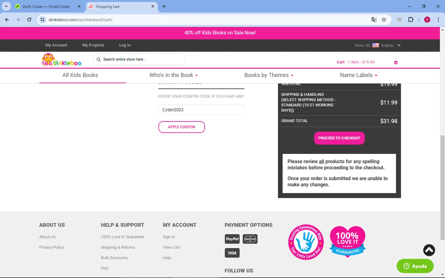
Task: Switch to the Verify Codes — SimplyCodes tab
Action: coord(46,7)
